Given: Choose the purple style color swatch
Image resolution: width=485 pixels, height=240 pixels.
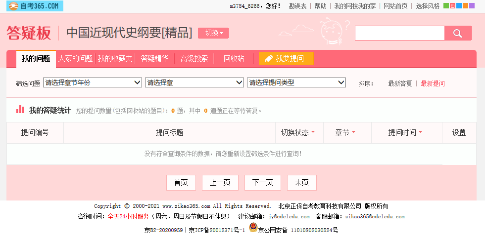Looking at the screenshot, I should point(472,6).
